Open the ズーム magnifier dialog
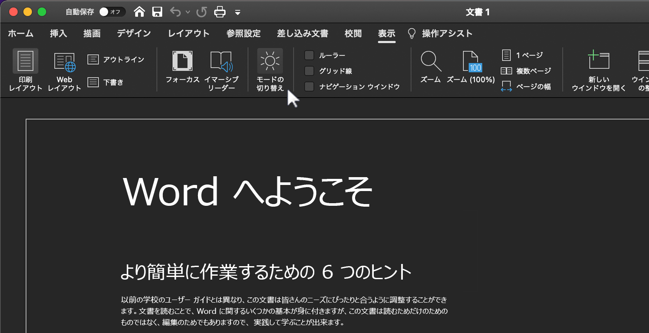Image resolution: width=649 pixels, height=333 pixels. 431,67
